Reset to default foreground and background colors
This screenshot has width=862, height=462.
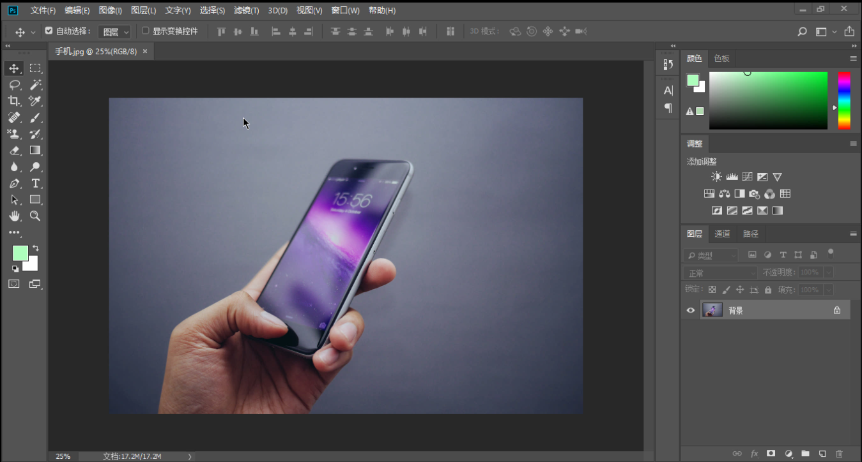[15, 269]
